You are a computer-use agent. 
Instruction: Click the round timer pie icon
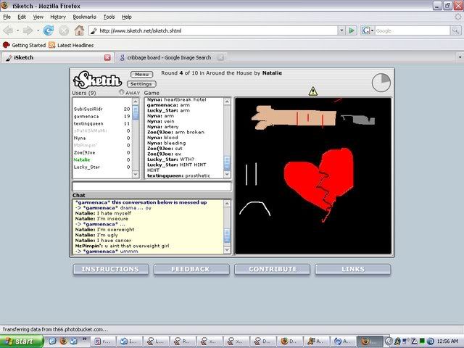(x=381, y=83)
